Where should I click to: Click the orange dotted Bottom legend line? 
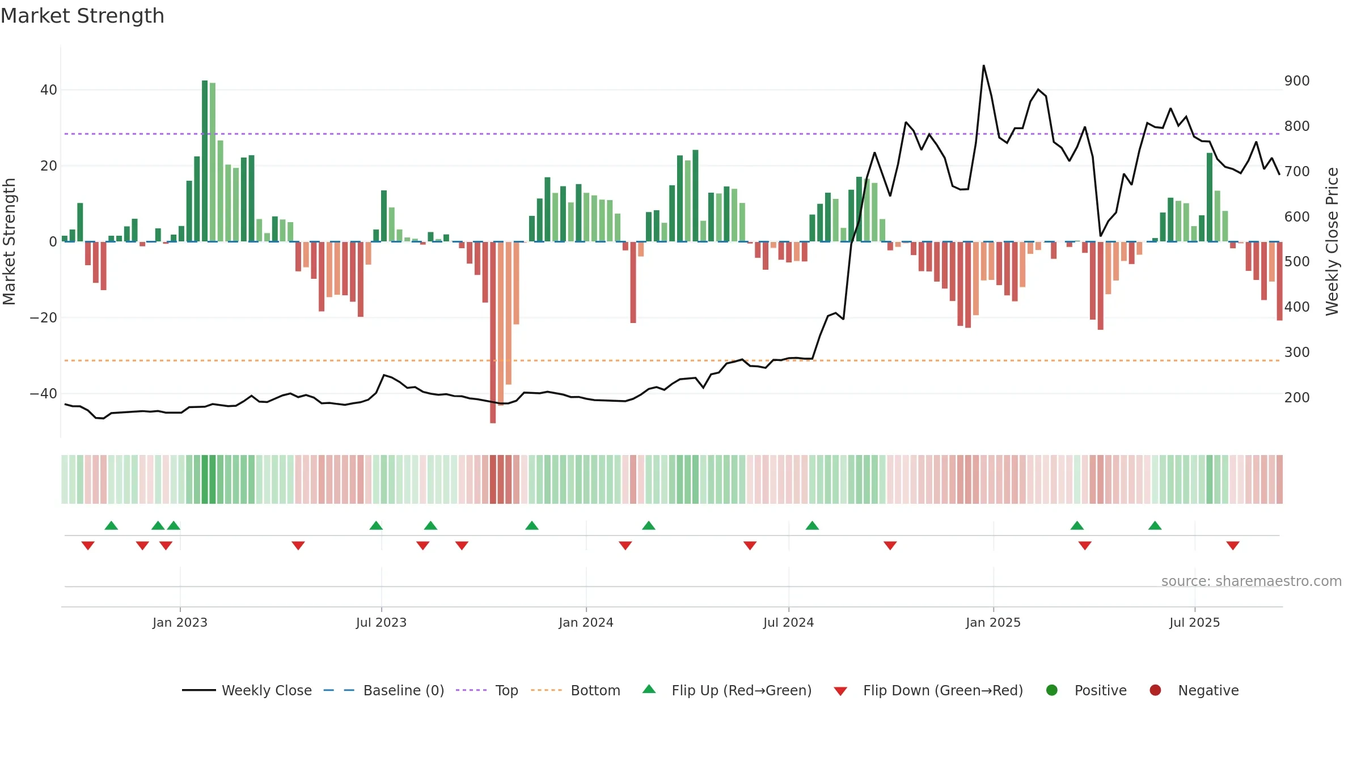[x=546, y=690]
